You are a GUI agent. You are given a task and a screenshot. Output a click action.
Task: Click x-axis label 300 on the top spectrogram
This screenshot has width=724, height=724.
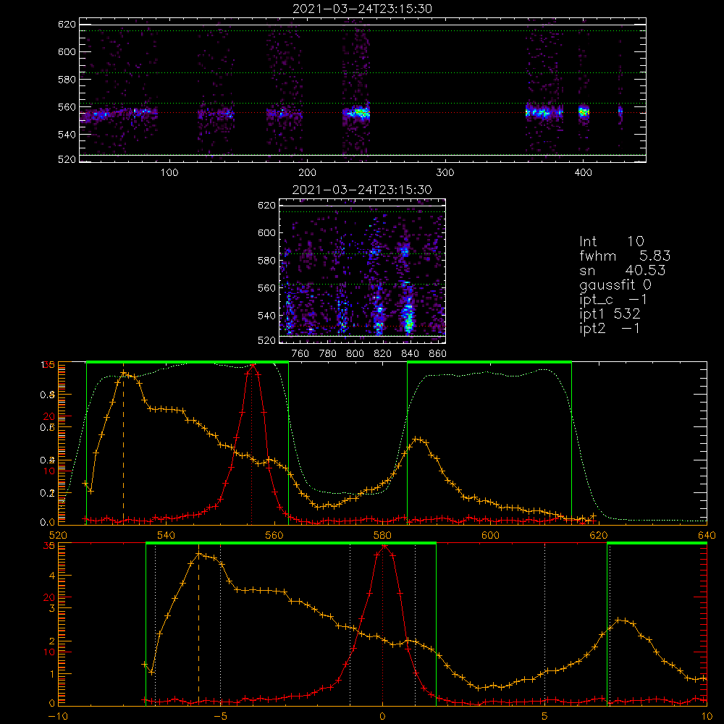point(445,173)
